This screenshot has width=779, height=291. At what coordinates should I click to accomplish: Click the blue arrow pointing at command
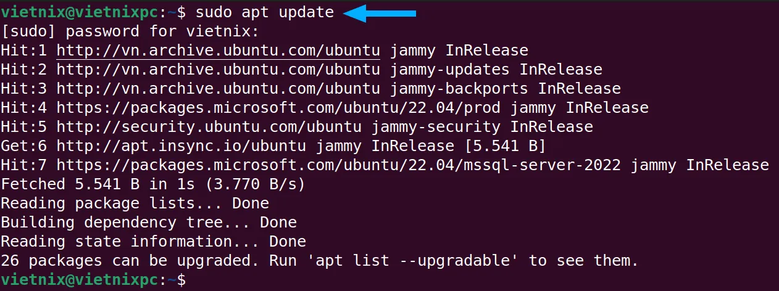click(x=379, y=13)
